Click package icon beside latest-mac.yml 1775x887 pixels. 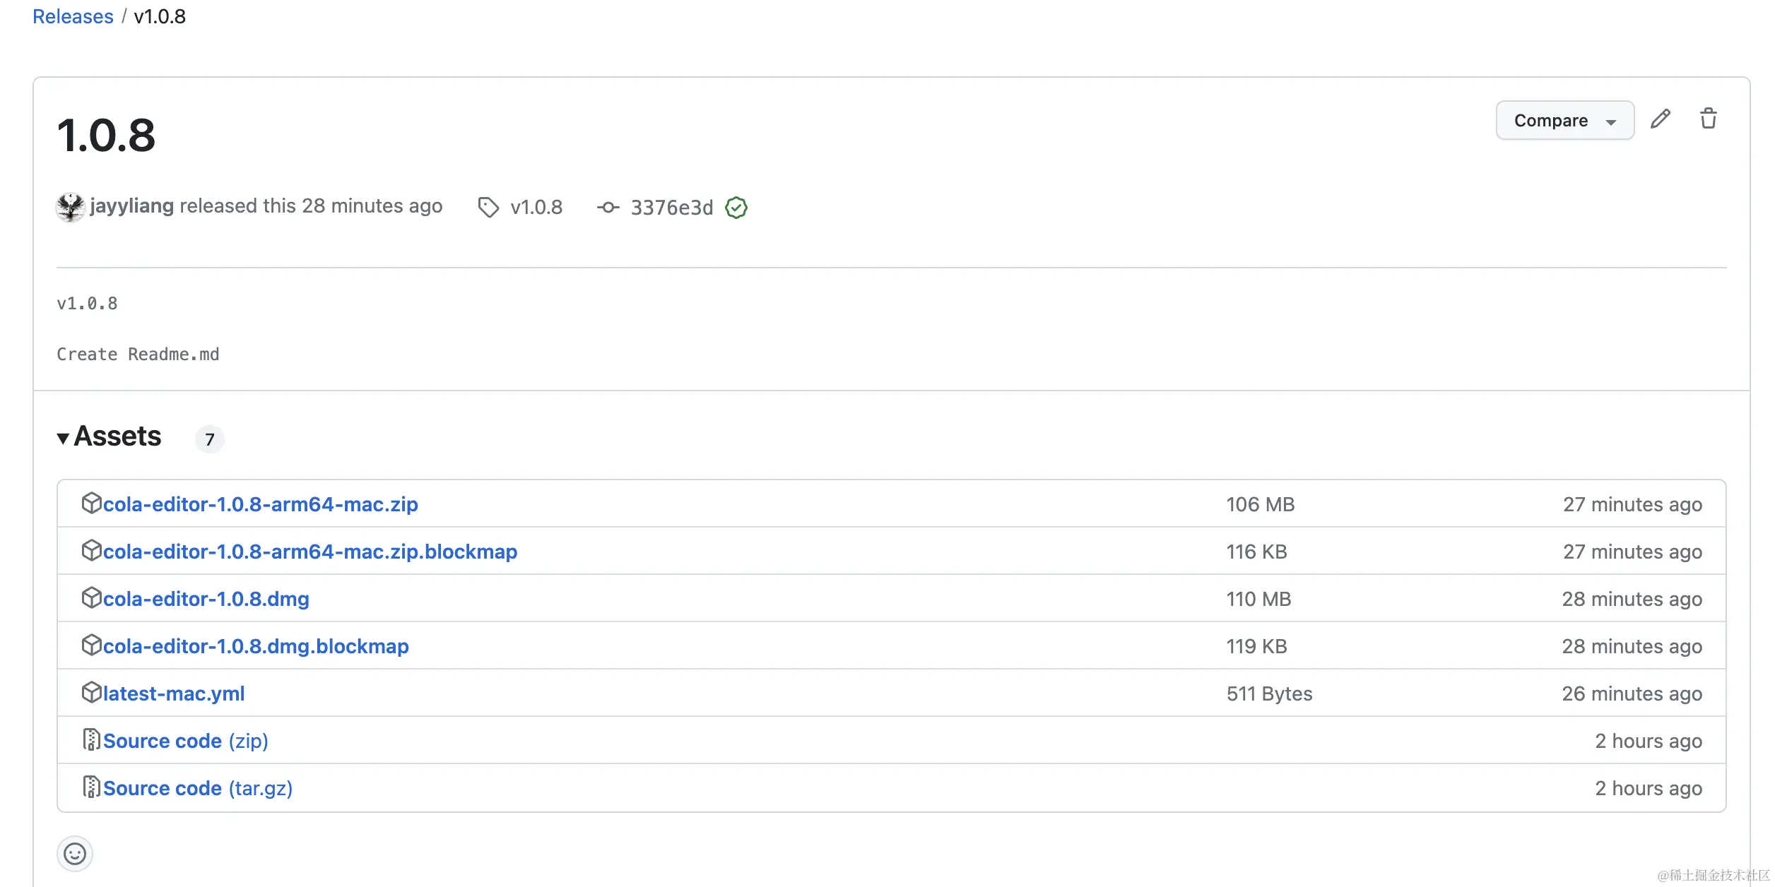[x=91, y=693]
